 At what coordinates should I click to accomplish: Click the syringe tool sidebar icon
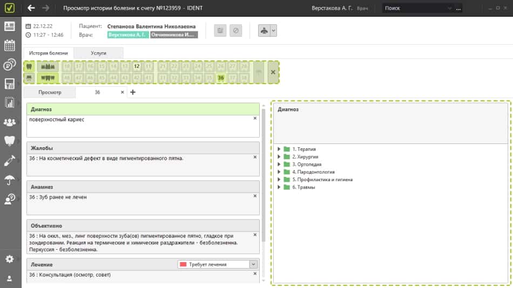pyautogui.click(x=9, y=160)
